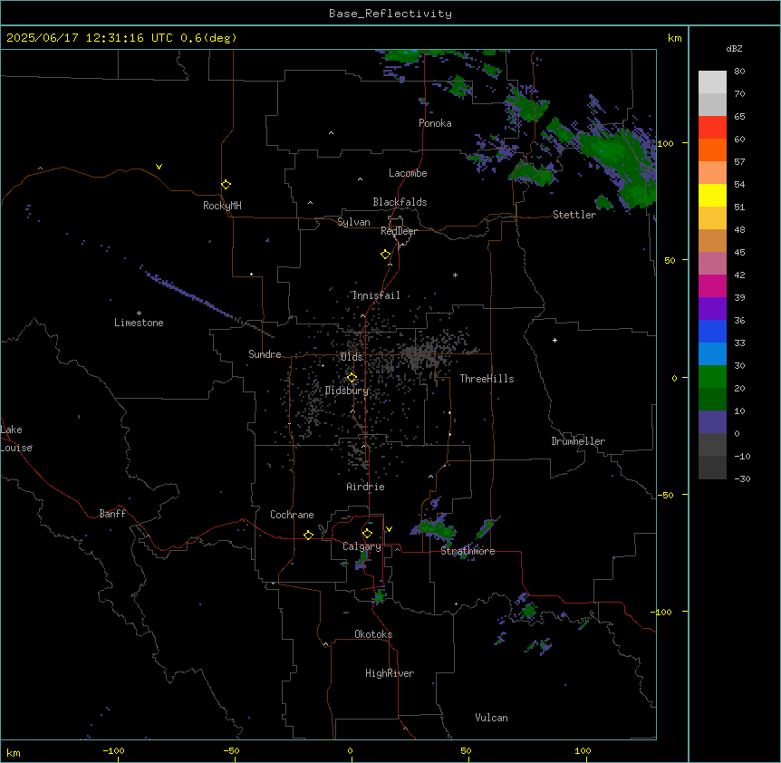This screenshot has height=763, width=781.
Task: Click the km unit label at top right
Action: pyautogui.click(x=674, y=38)
